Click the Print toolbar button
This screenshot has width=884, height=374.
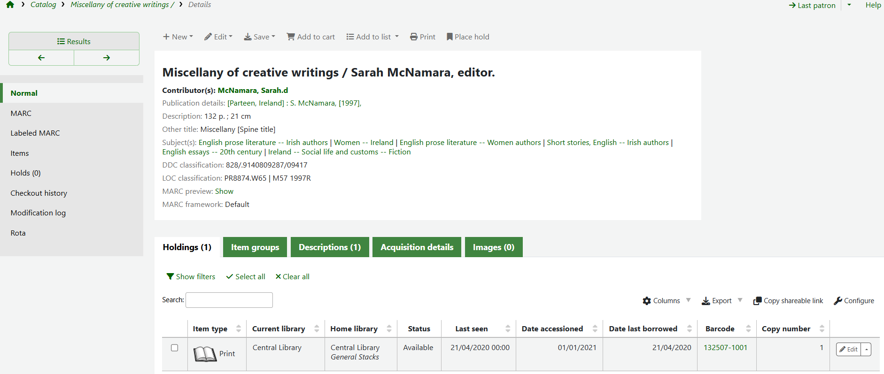(423, 37)
